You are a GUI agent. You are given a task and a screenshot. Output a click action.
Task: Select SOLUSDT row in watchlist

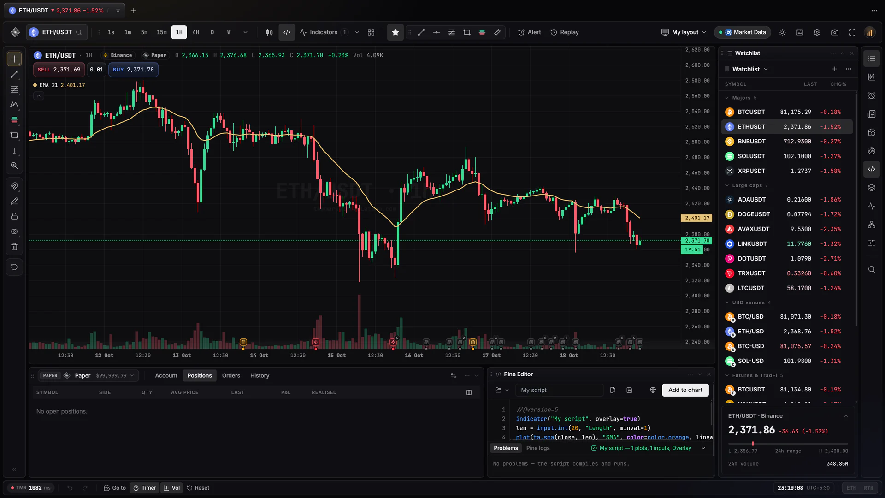click(786, 156)
